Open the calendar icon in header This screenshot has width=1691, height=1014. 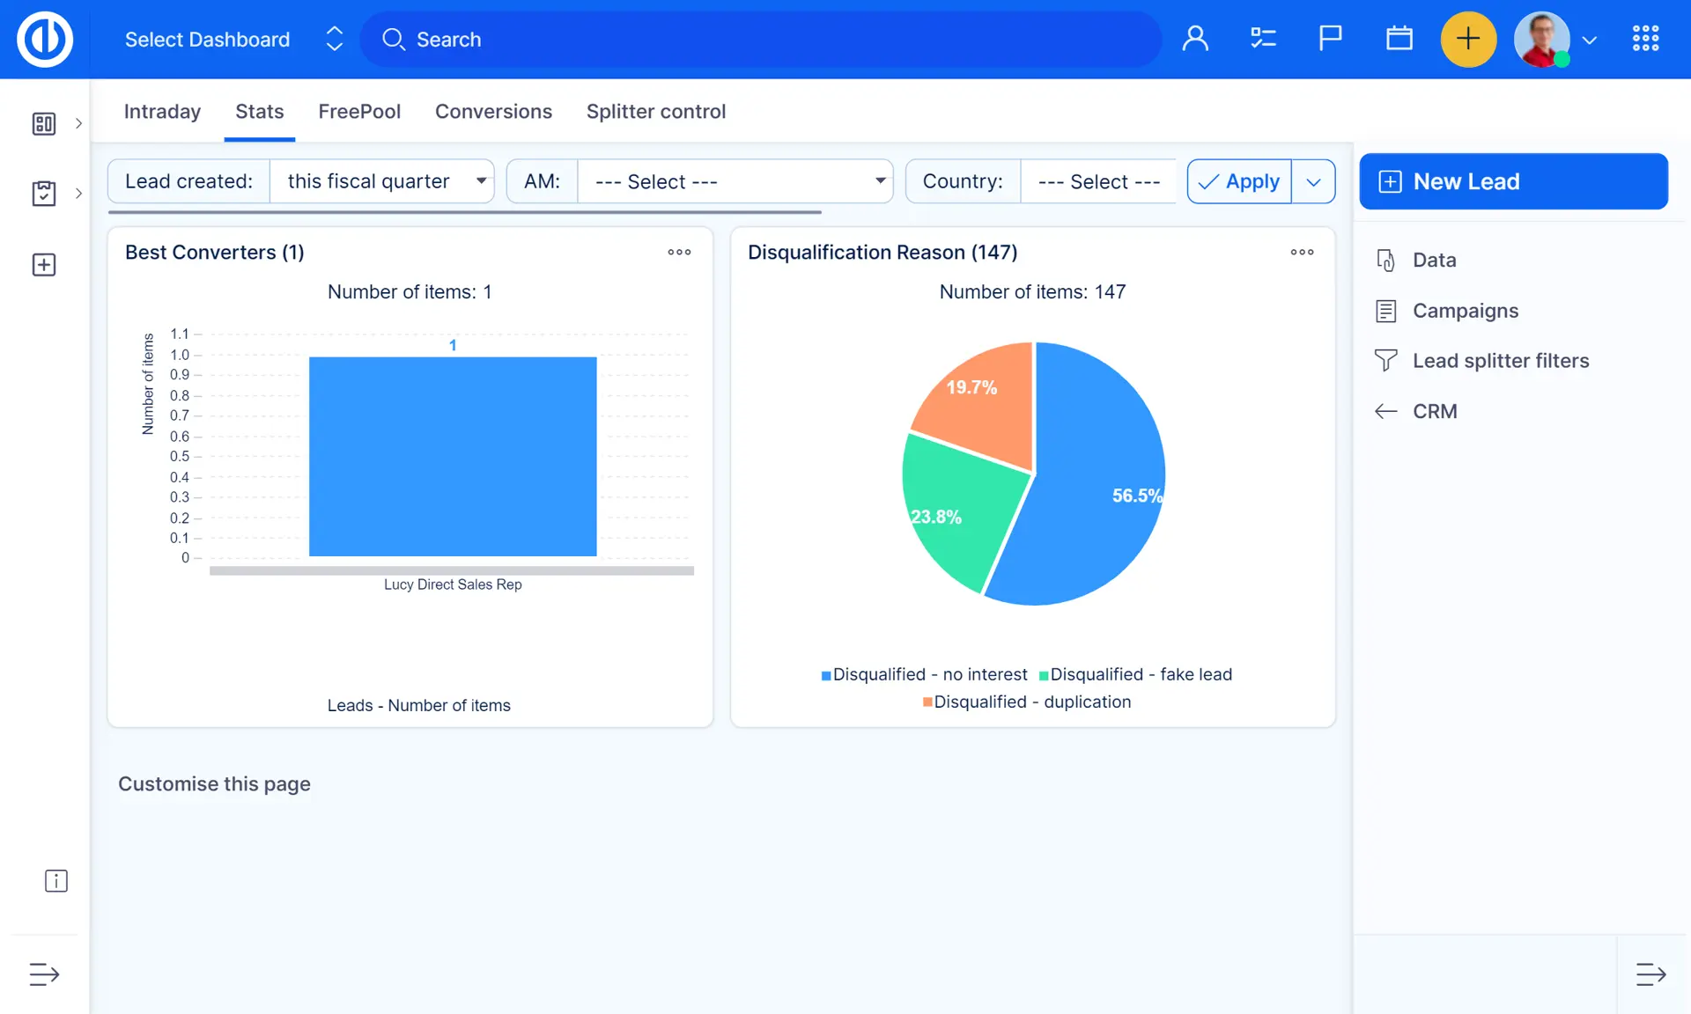click(1399, 39)
